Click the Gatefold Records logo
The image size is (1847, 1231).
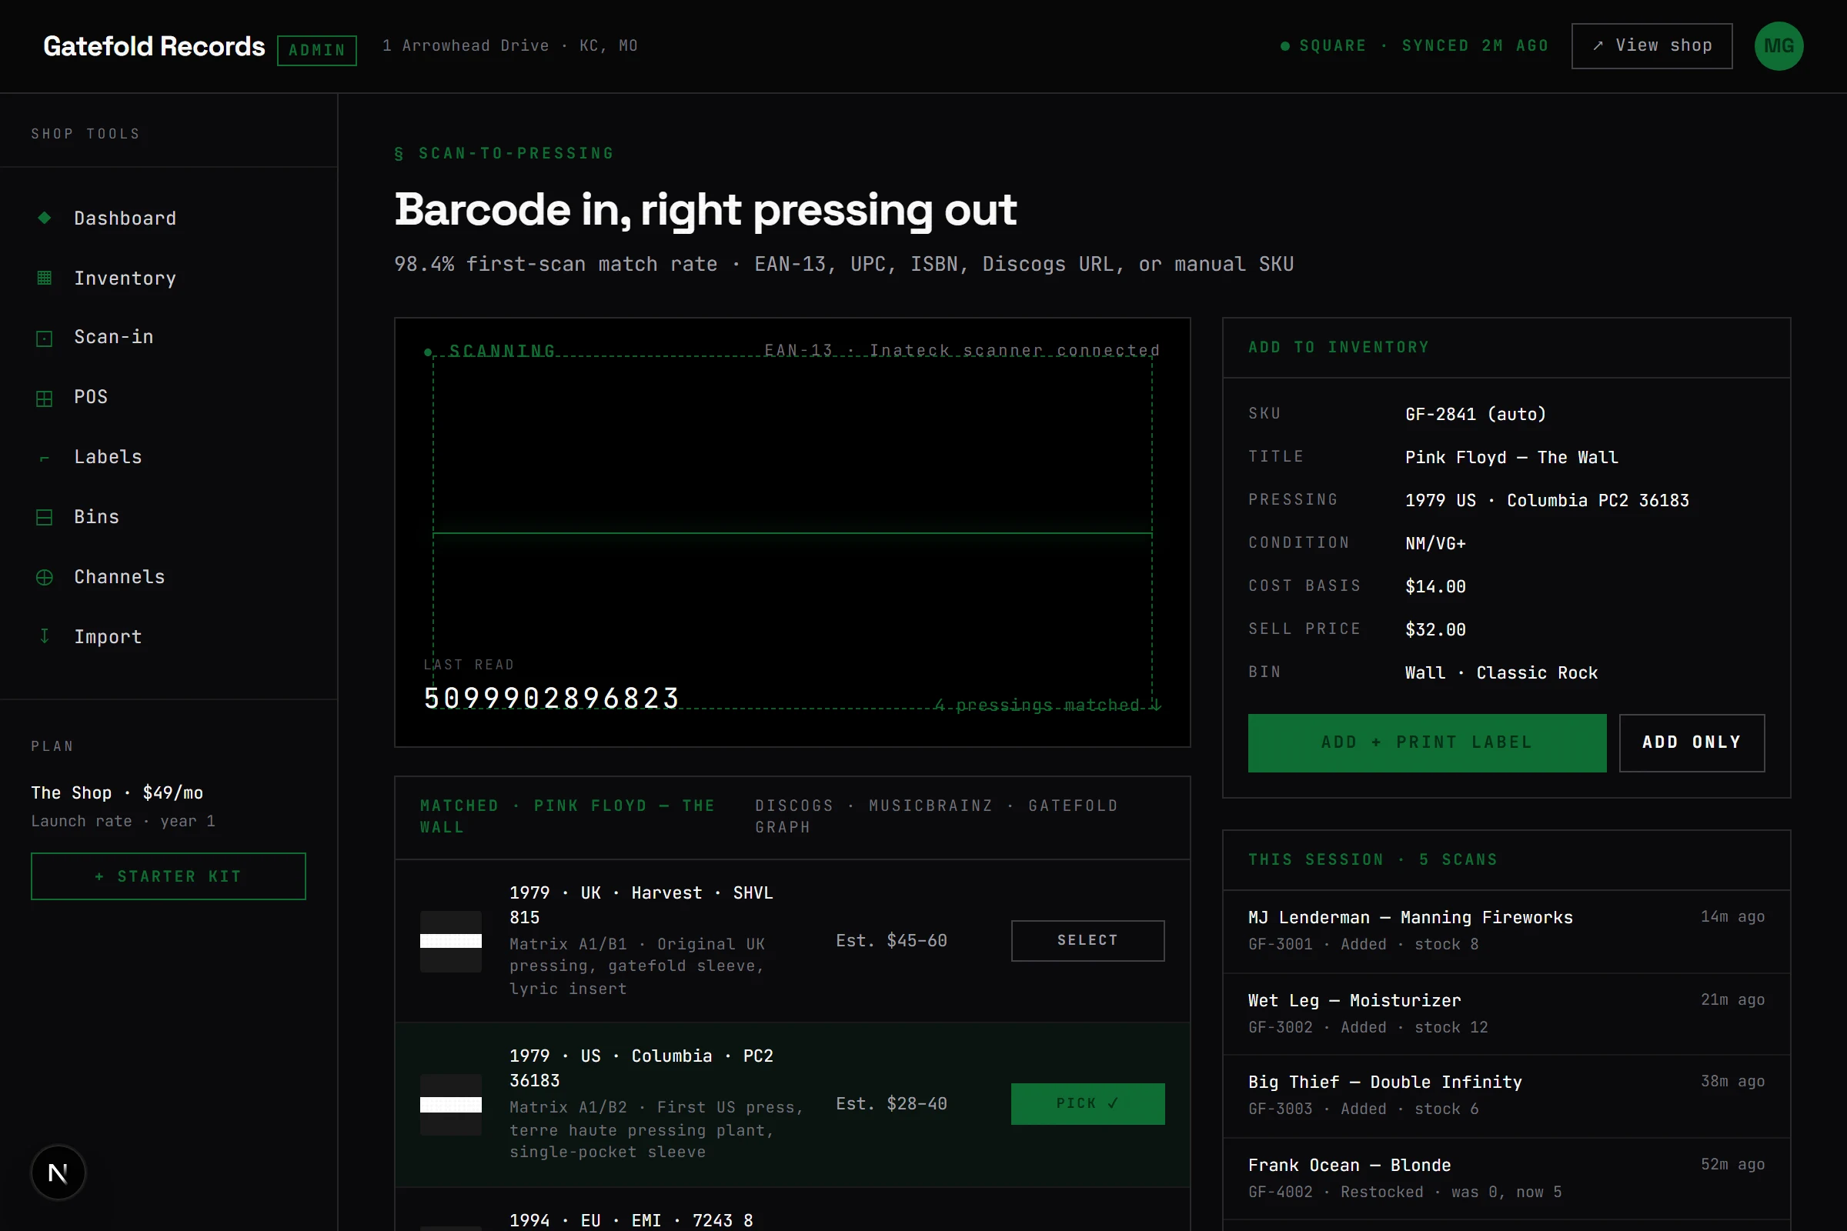click(154, 46)
